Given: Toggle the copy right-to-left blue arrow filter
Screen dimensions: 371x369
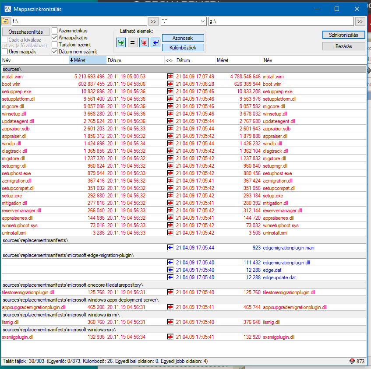Looking at the screenshot, I should [155, 42].
